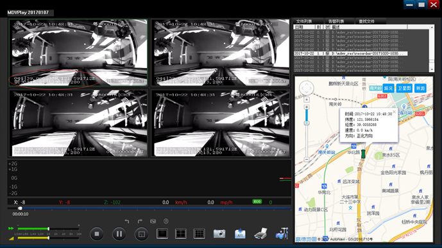
Task: Click the 南关岭站 station label on map
Action: pos(327,152)
